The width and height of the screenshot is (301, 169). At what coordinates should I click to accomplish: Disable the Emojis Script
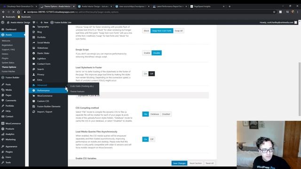[157, 53]
